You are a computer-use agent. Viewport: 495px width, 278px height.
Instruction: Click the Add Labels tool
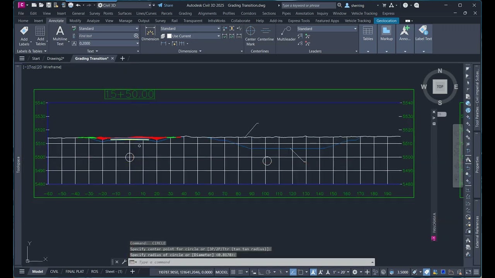point(24,36)
